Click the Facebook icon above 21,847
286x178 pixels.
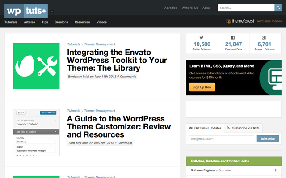coord(233,38)
